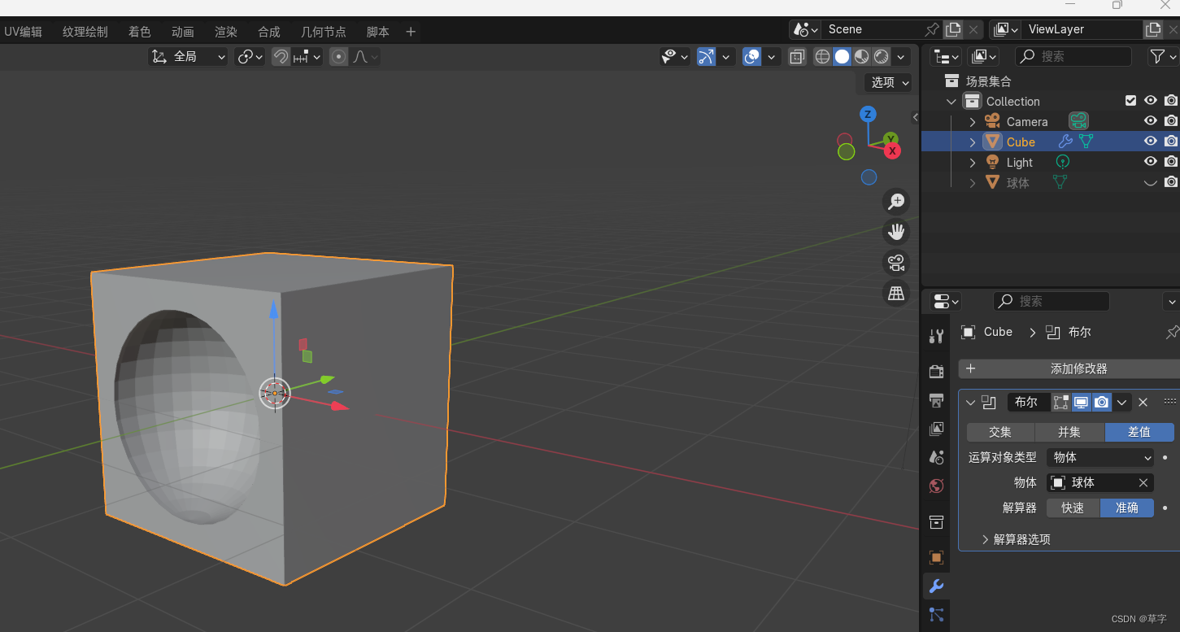Click the mesh data icon on Cube row
Viewport: 1180px width, 632px height.
pos(1086,142)
